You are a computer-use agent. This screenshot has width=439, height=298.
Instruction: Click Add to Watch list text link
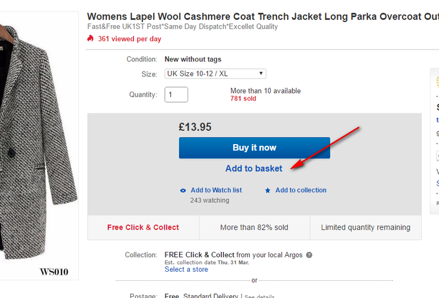coord(216,190)
